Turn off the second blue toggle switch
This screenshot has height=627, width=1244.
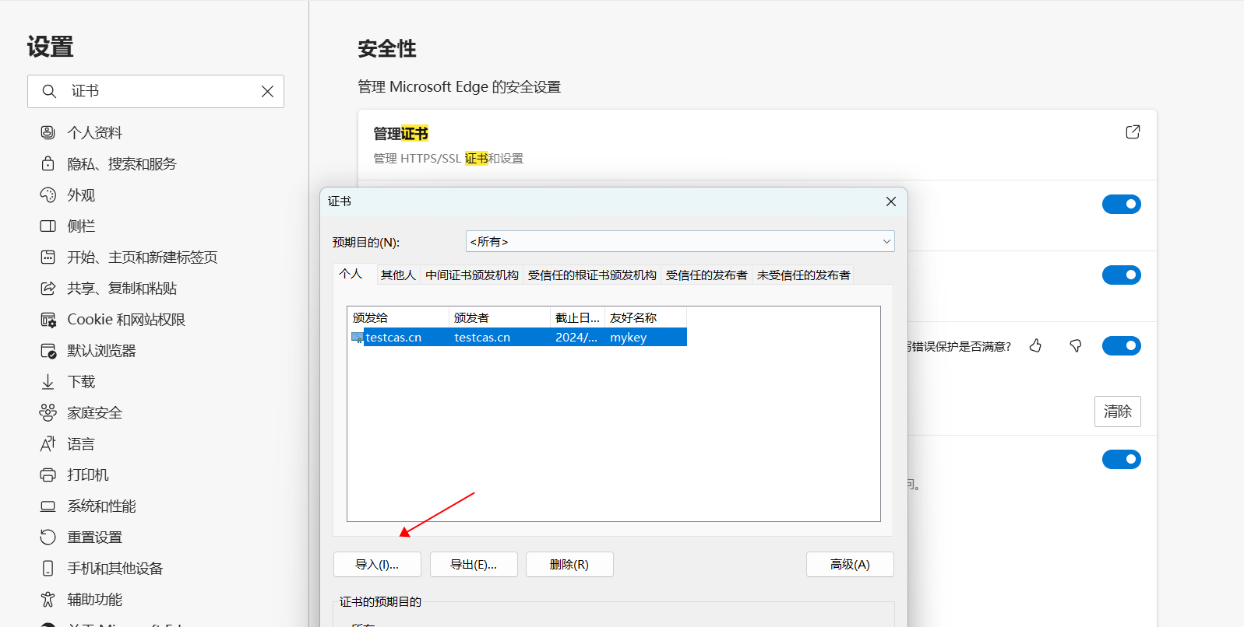(x=1121, y=275)
